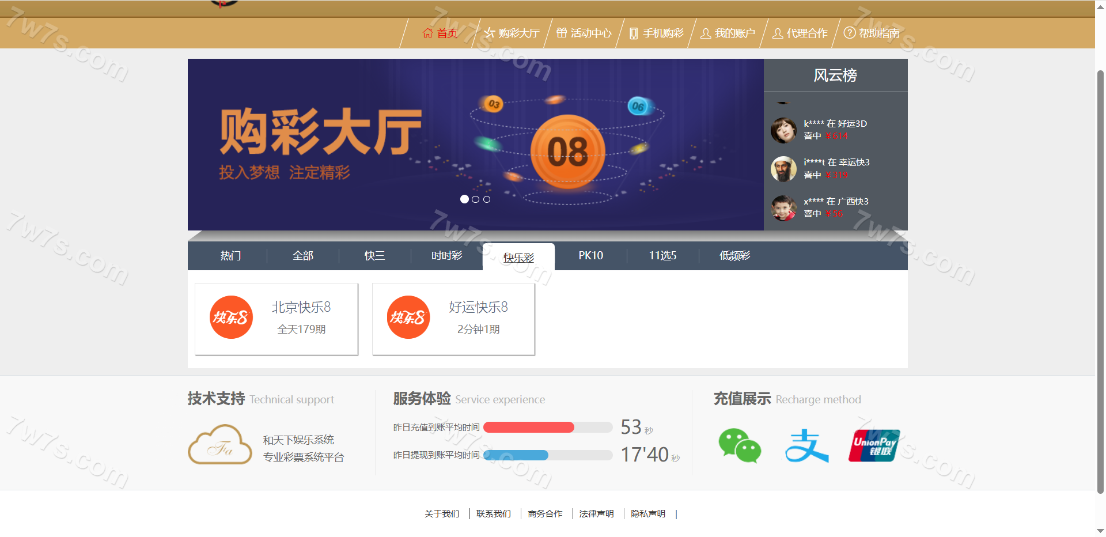Open the 隐私声明 footer link
The height and width of the screenshot is (537, 1106).
tap(648, 514)
